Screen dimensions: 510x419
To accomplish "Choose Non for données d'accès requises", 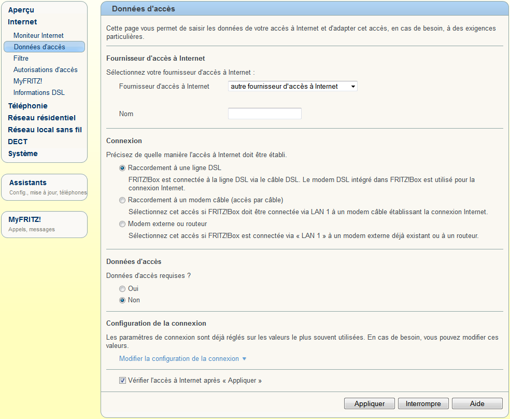I will (x=122, y=300).
